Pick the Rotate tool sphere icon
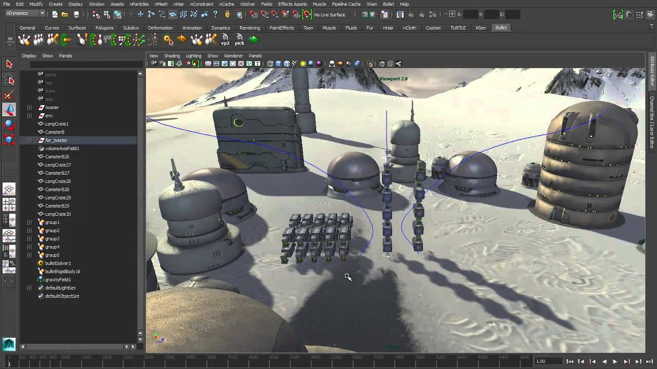Screen dimensions: 657x369 9,125
